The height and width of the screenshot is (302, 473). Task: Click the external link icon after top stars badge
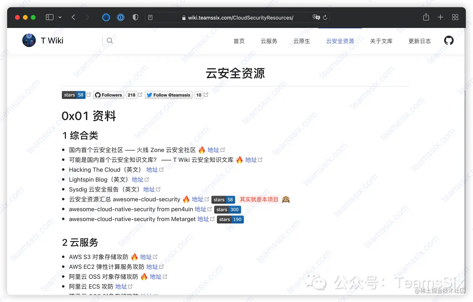(x=89, y=94)
